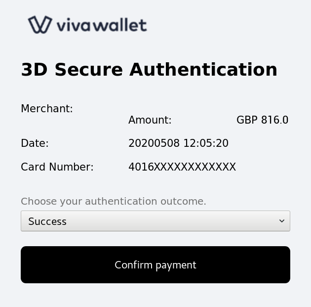Click the Viva Wallet W-shaped logo icon

tap(40, 25)
